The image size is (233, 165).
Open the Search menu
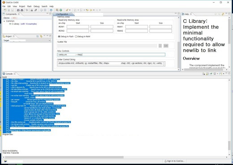pos(44,6)
